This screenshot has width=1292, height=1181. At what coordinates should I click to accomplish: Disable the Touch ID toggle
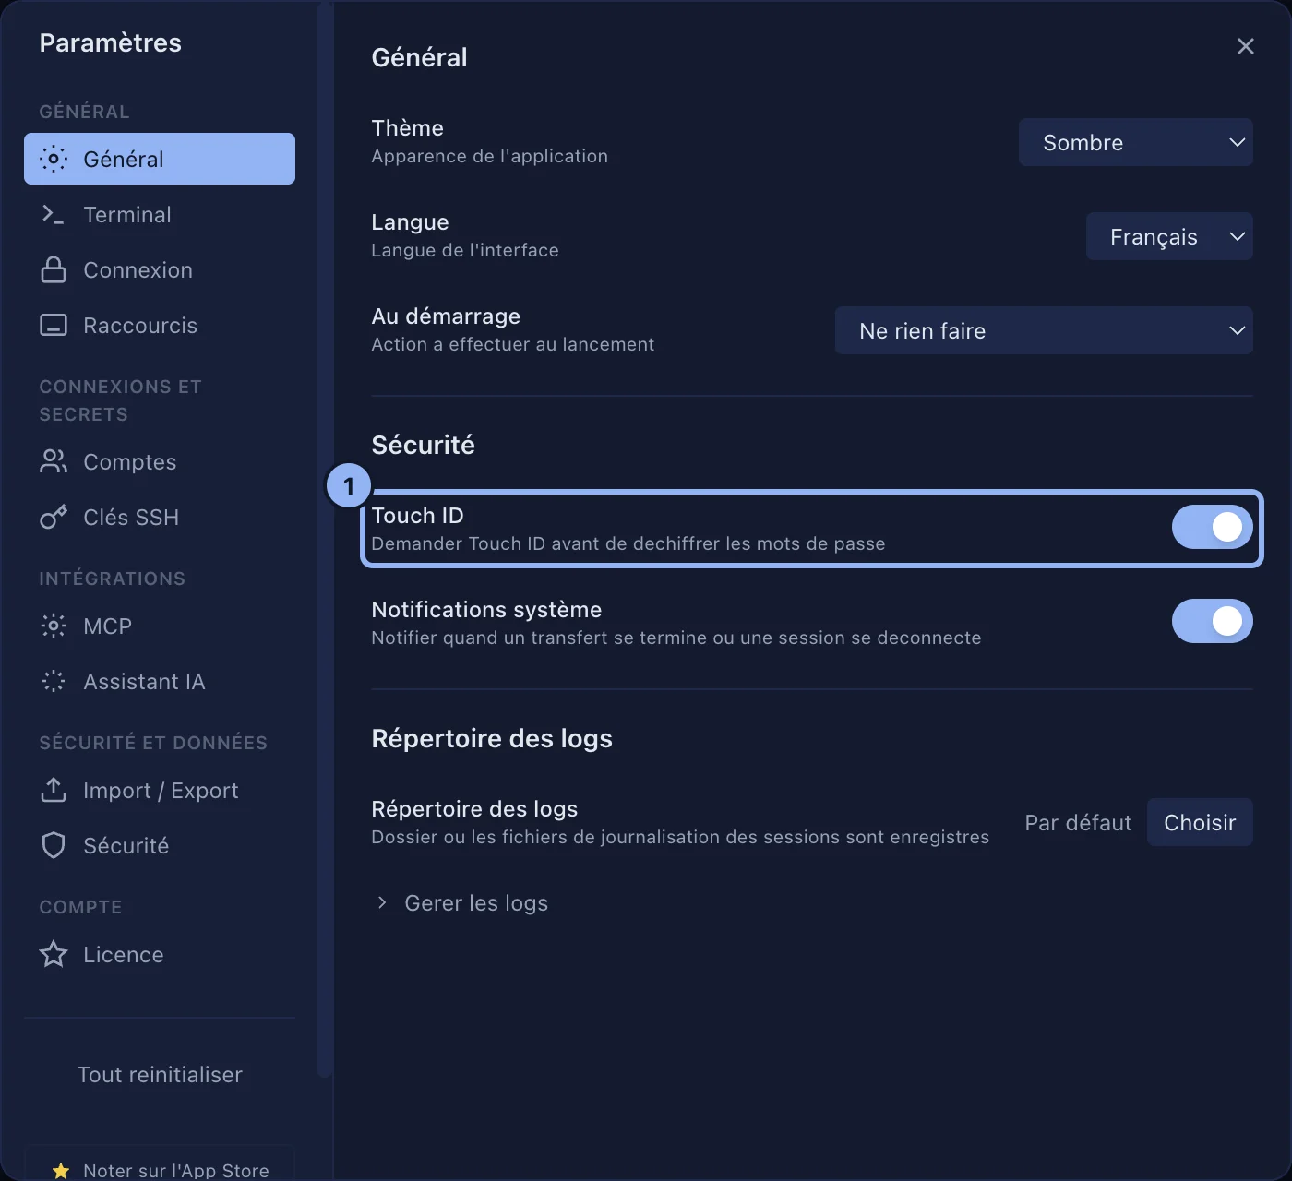(1213, 527)
